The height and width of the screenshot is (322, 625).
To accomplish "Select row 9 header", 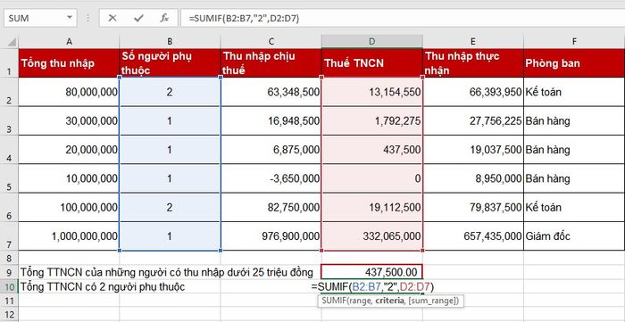I will click(x=9, y=272).
